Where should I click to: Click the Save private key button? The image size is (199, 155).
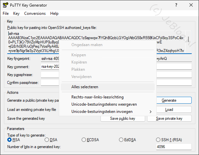tap(169, 118)
